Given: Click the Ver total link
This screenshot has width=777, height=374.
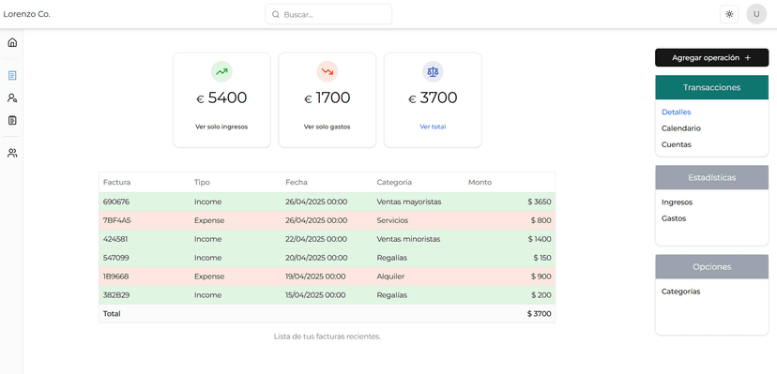Looking at the screenshot, I should click(433, 127).
